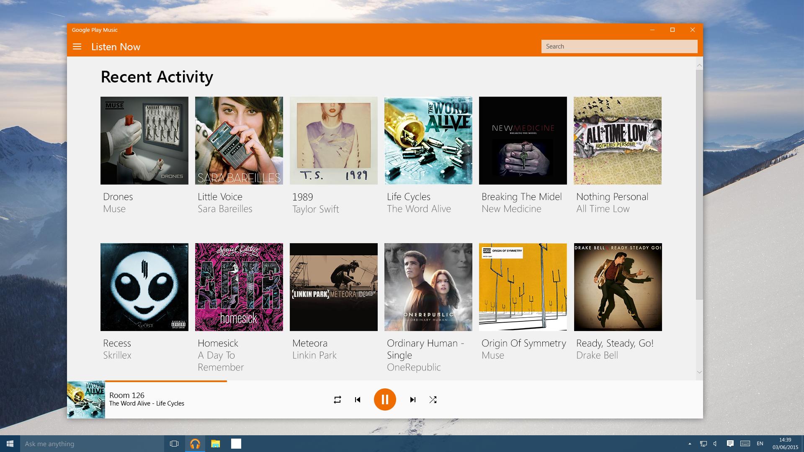This screenshot has width=804, height=452.
Task: Open Windows Start menu
Action: coord(10,444)
